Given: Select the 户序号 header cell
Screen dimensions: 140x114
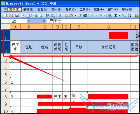Looking at the screenshot, I should click(x=15, y=47).
